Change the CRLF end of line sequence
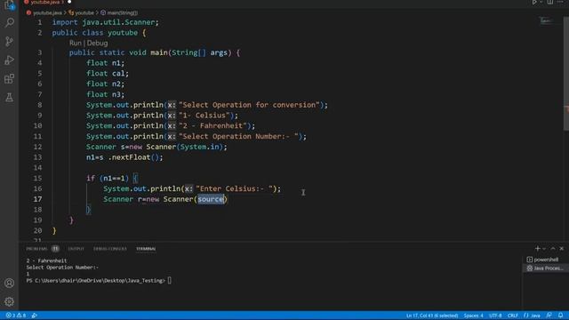Screen dimensions: 569x320 coord(512,316)
